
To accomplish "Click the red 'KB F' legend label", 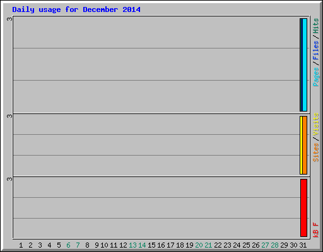I will point(316,230).
